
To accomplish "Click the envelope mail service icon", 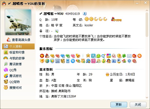I will pos(129,56).
